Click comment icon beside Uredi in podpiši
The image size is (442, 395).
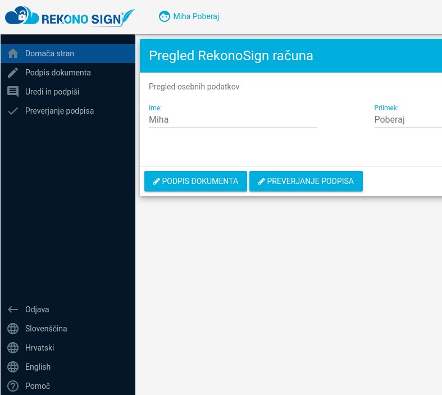tap(13, 92)
